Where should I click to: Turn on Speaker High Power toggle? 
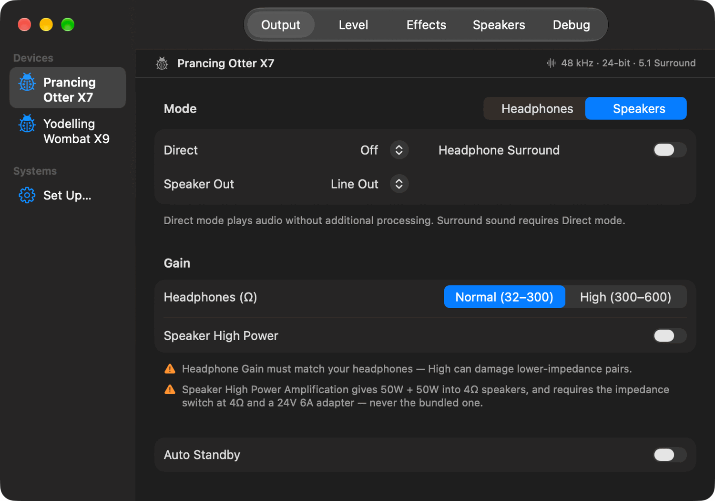(670, 335)
